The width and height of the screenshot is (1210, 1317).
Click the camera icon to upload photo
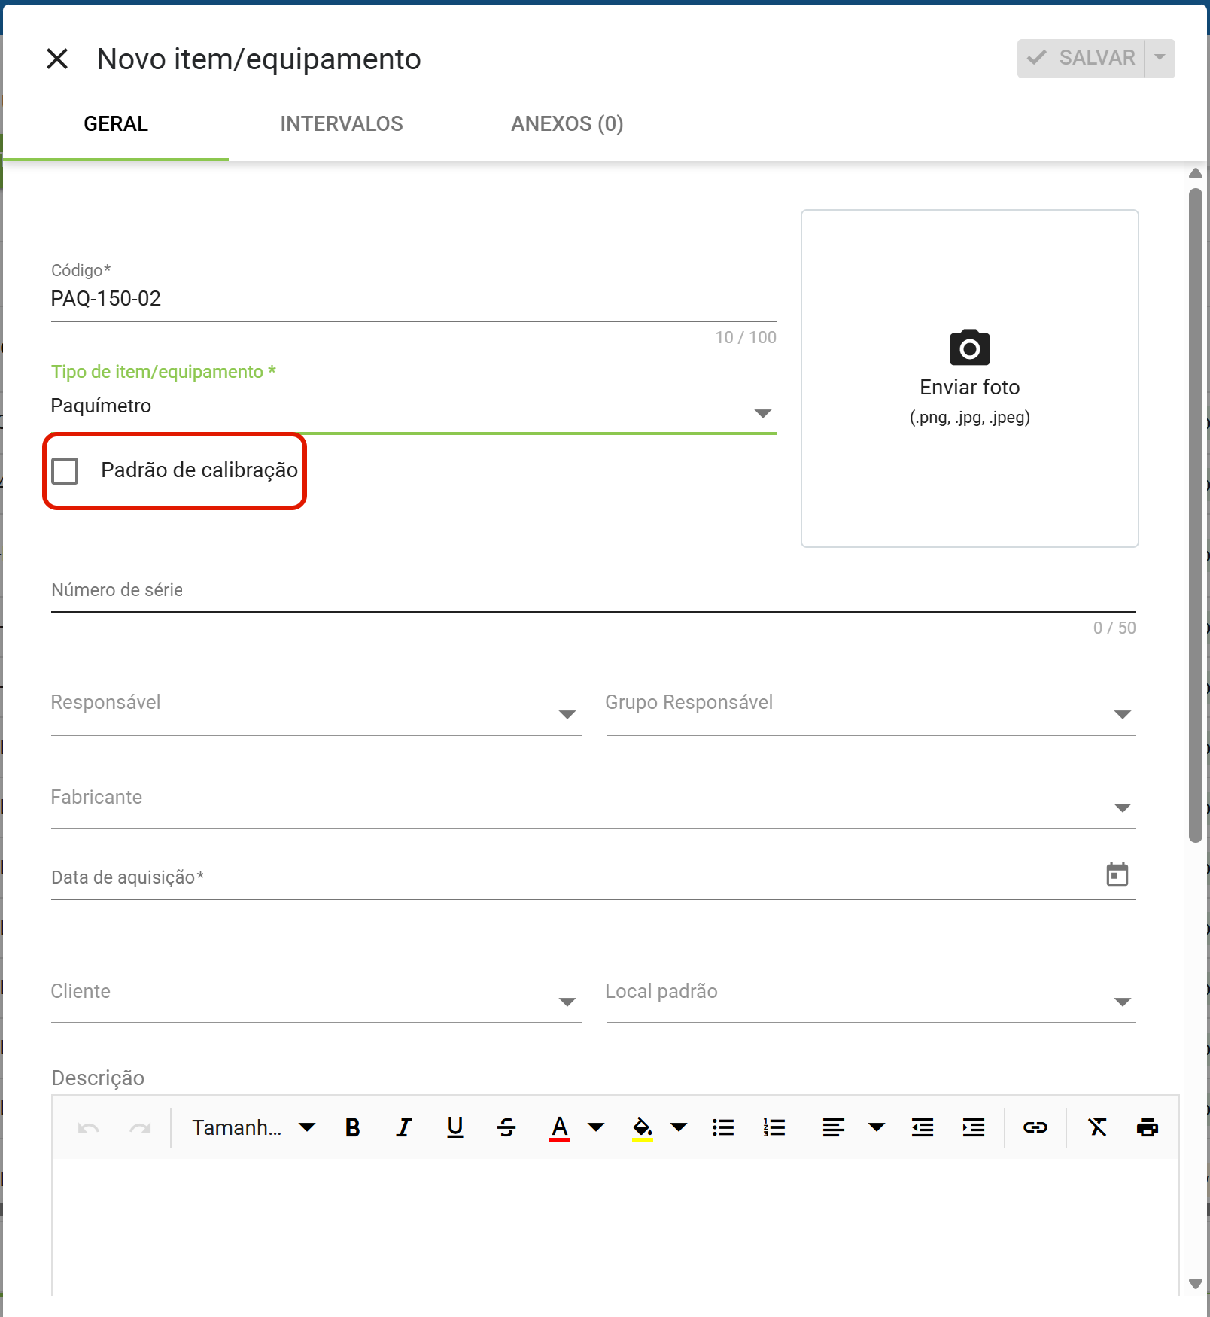[x=969, y=348]
